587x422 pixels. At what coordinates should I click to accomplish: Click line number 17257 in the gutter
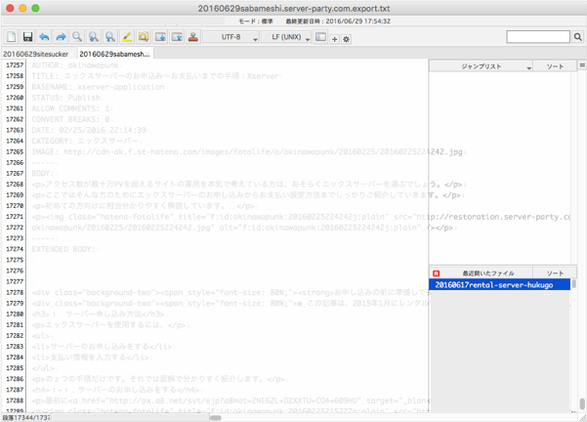point(15,65)
